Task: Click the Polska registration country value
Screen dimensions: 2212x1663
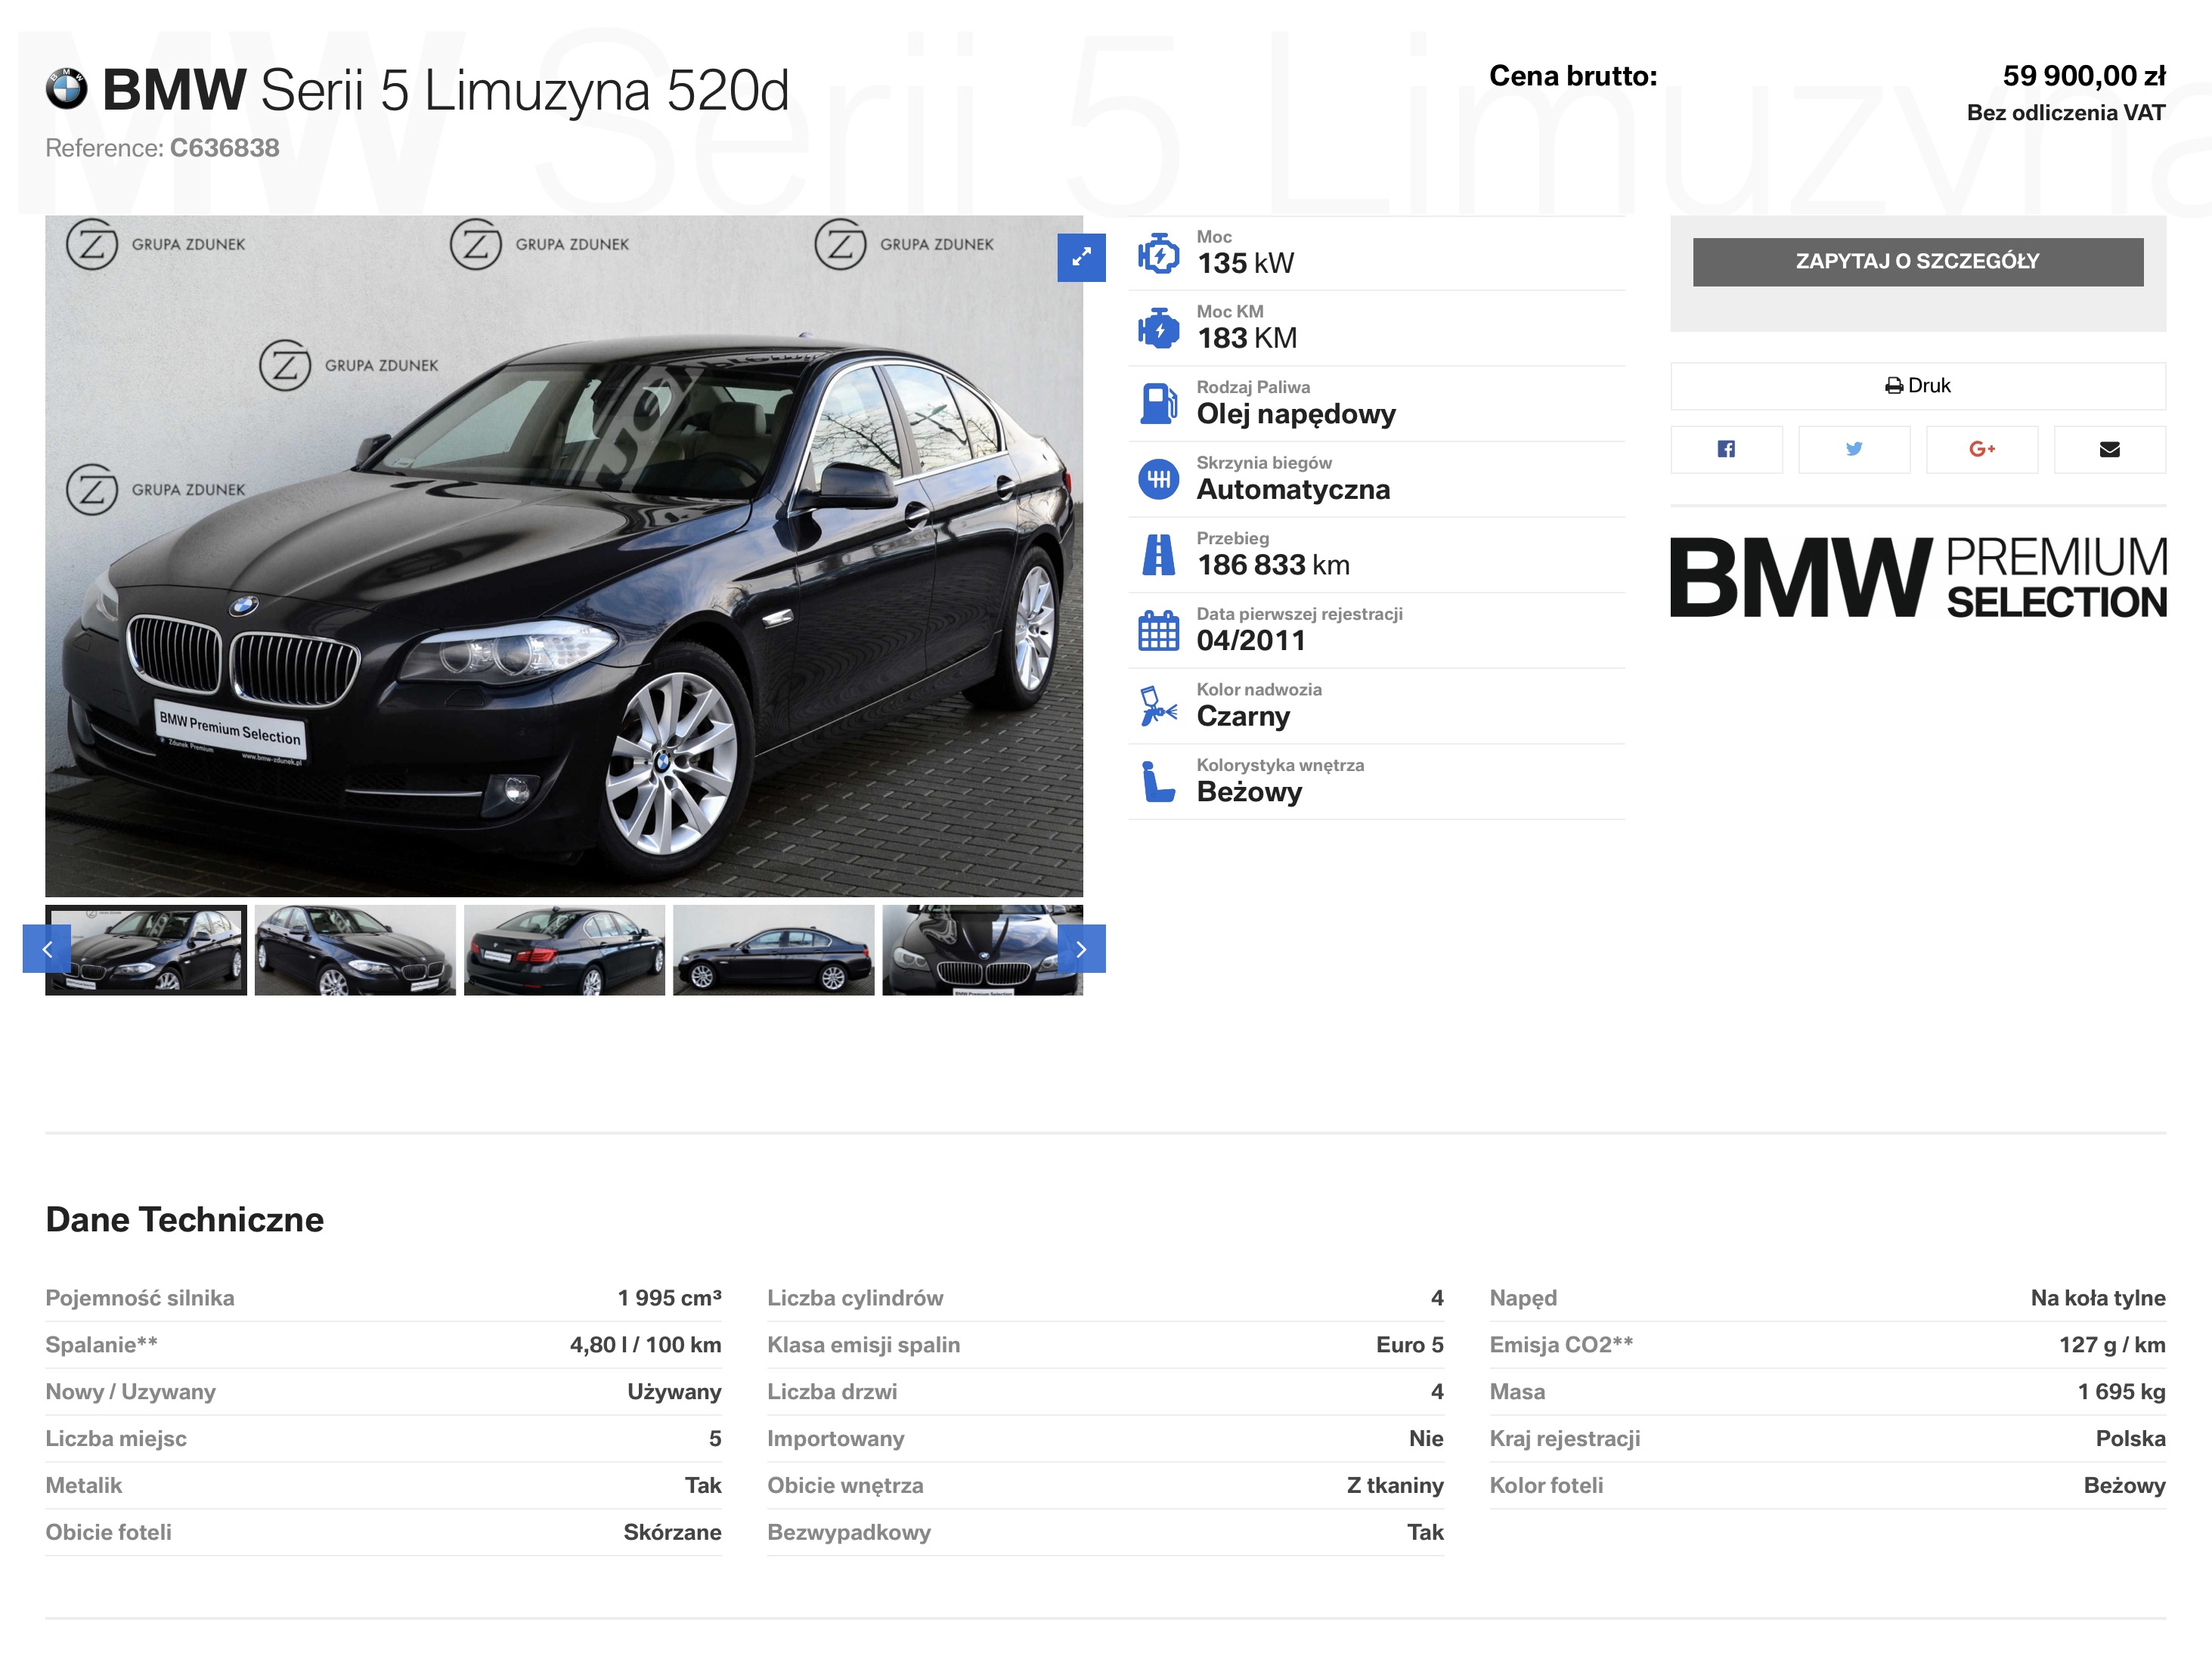Action: click(2130, 1439)
